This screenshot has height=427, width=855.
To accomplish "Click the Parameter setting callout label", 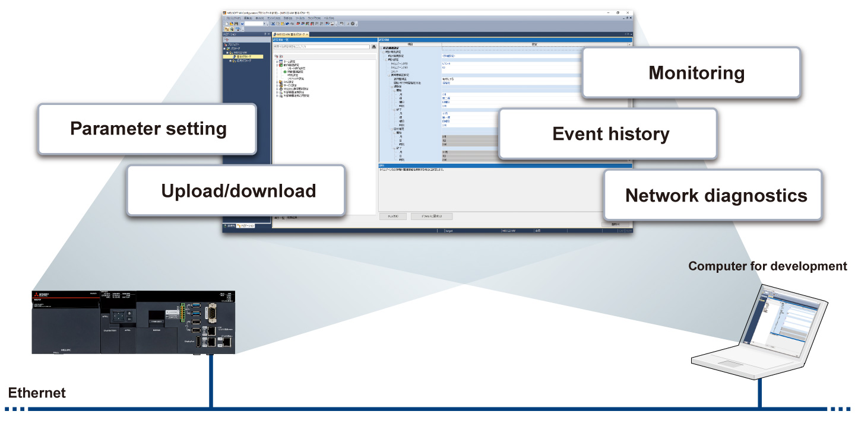I will 148,129.
